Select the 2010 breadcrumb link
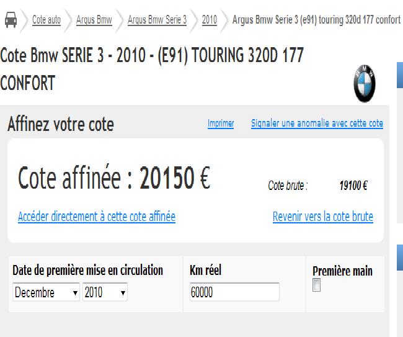The image size is (403, 337). point(210,20)
